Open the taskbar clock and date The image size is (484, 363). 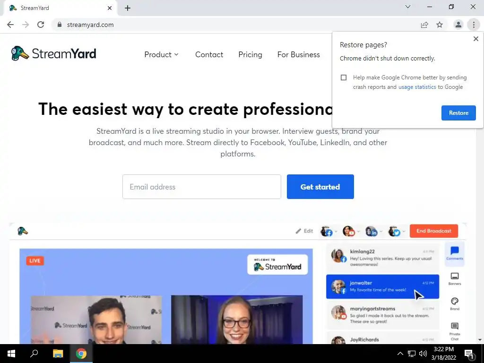443,354
